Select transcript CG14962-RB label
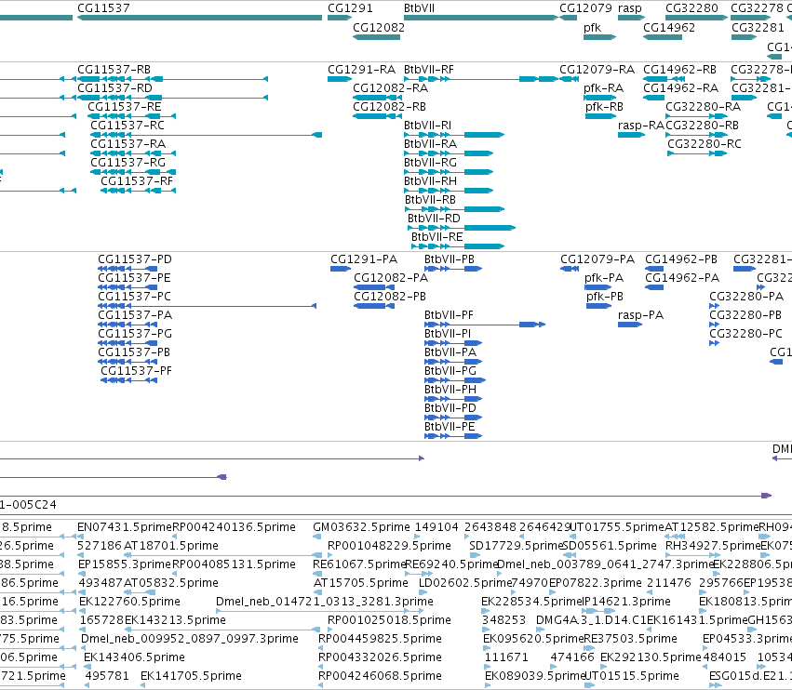792x690 pixels. click(679, 70)
